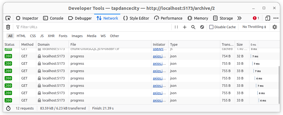
Task: Clear requests with the trash icon
Action: (x=8, y=27)
